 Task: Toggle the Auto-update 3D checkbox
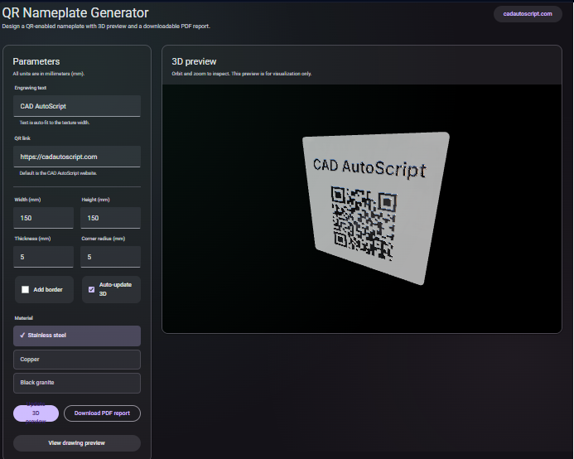point(91,290)
